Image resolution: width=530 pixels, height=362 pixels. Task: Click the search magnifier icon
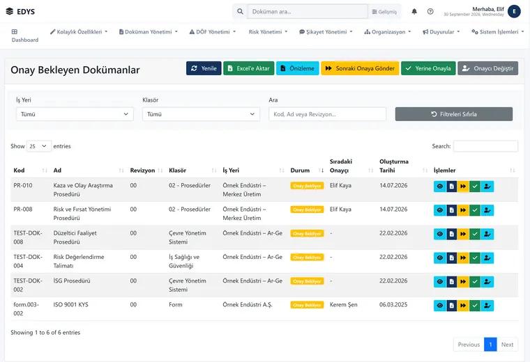240,11
